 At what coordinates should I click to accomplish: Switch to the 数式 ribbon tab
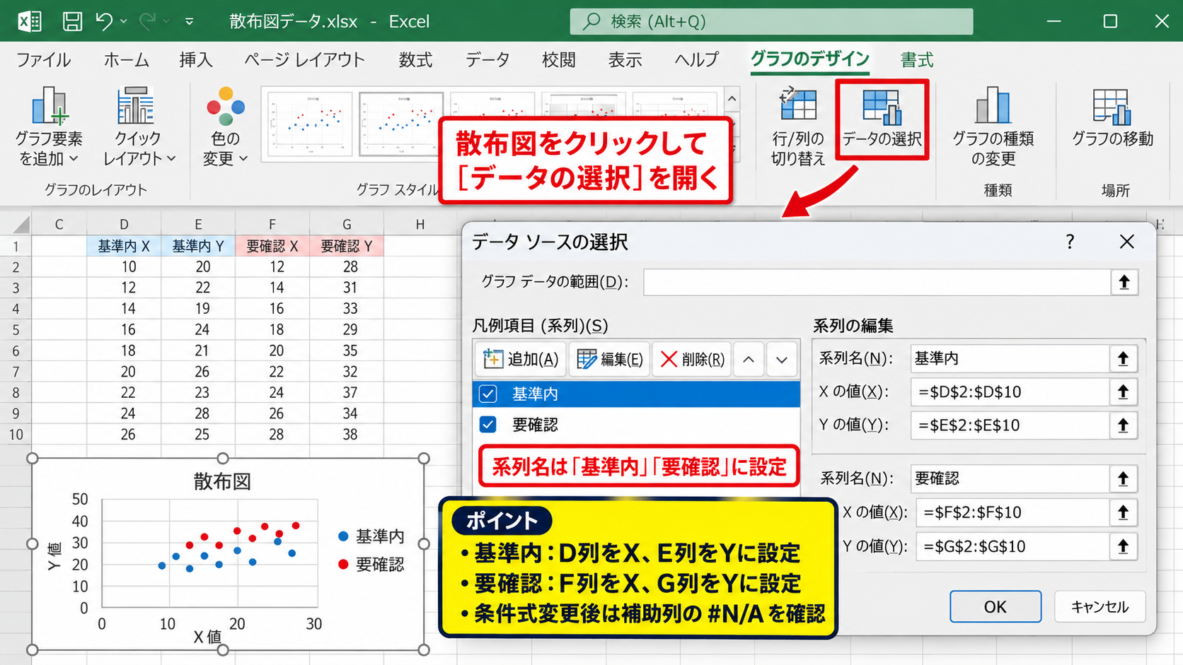[415, 60]
